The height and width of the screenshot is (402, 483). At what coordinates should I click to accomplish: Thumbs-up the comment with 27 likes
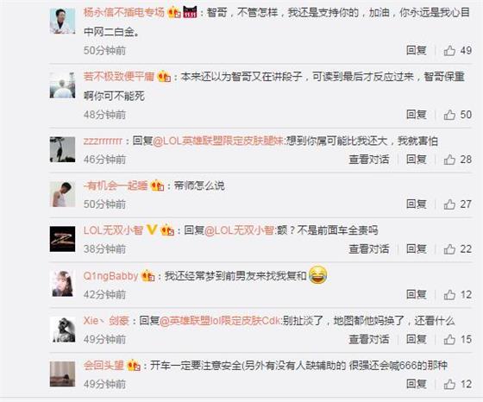pyautogui.click(x=449, y=204)
